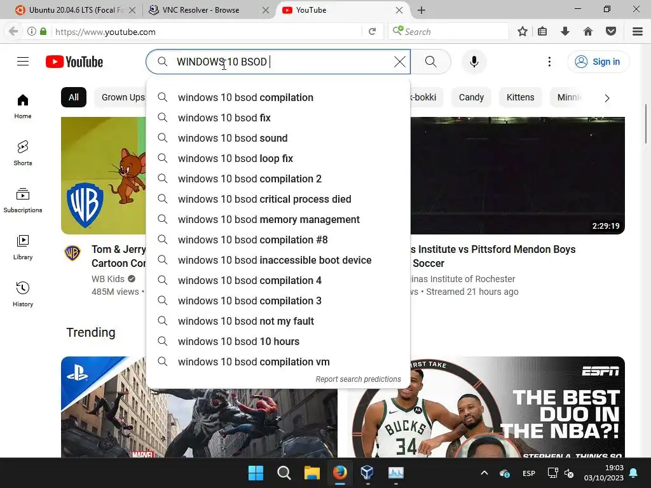651x488 pixels.
Task: Open the notifications bell in taskbar
Action: tap(634, 473)
